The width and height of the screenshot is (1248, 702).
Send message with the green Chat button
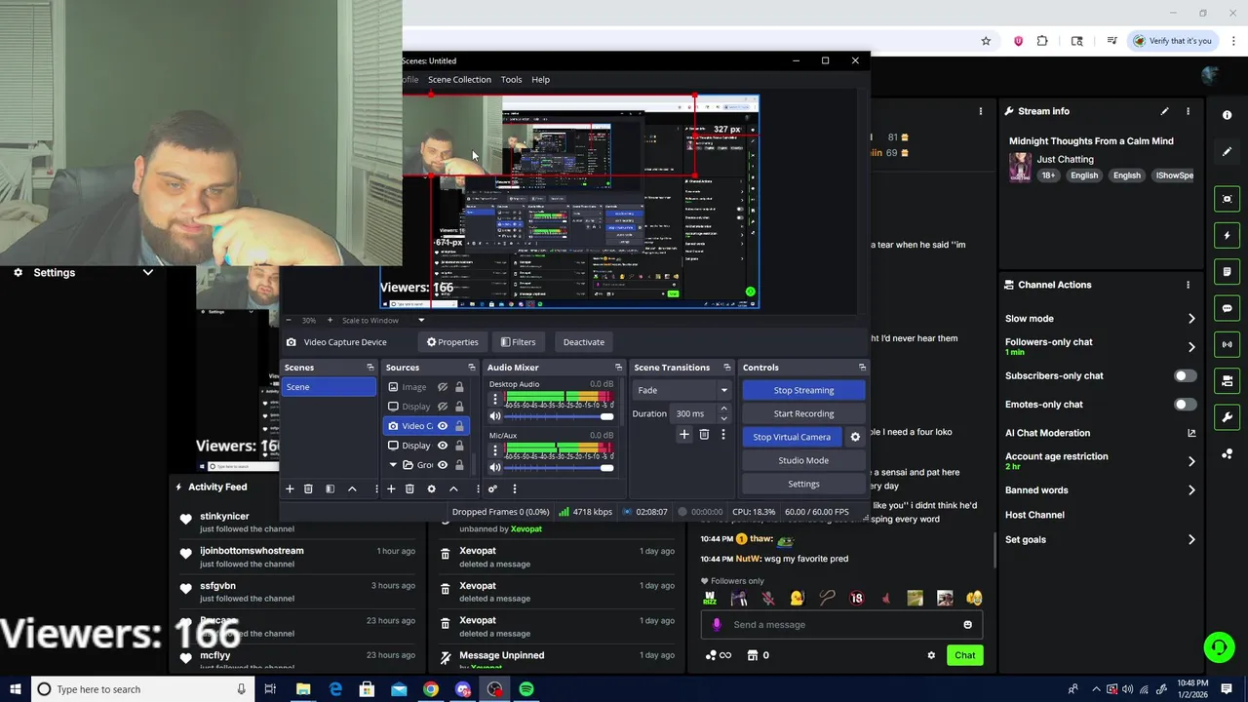coord(964,655)
